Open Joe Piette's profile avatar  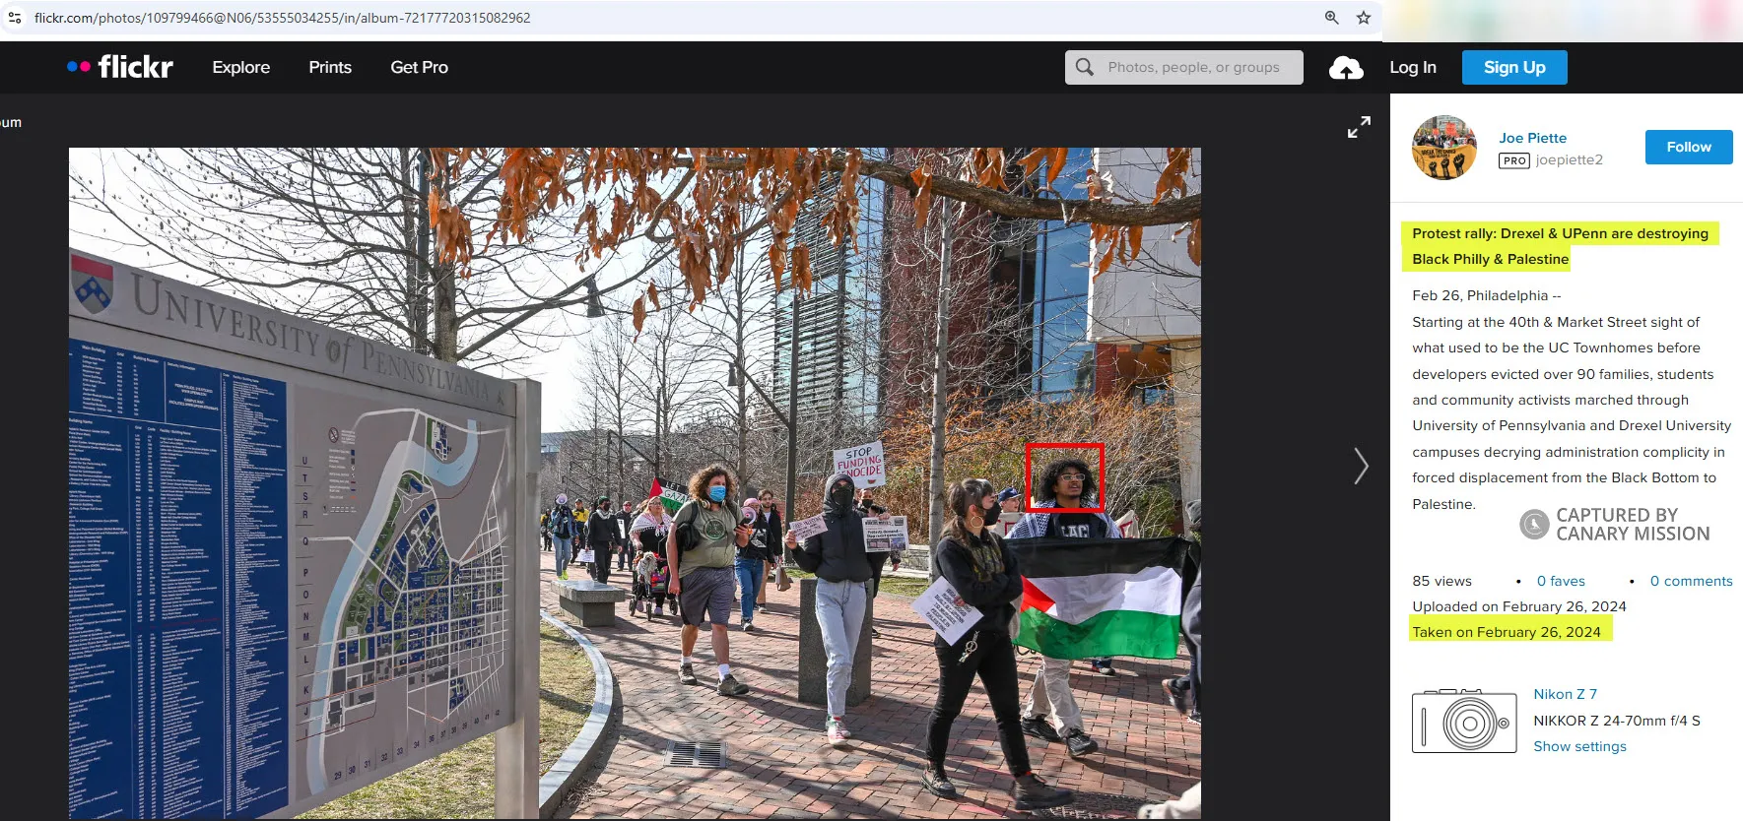(1444, 148)
